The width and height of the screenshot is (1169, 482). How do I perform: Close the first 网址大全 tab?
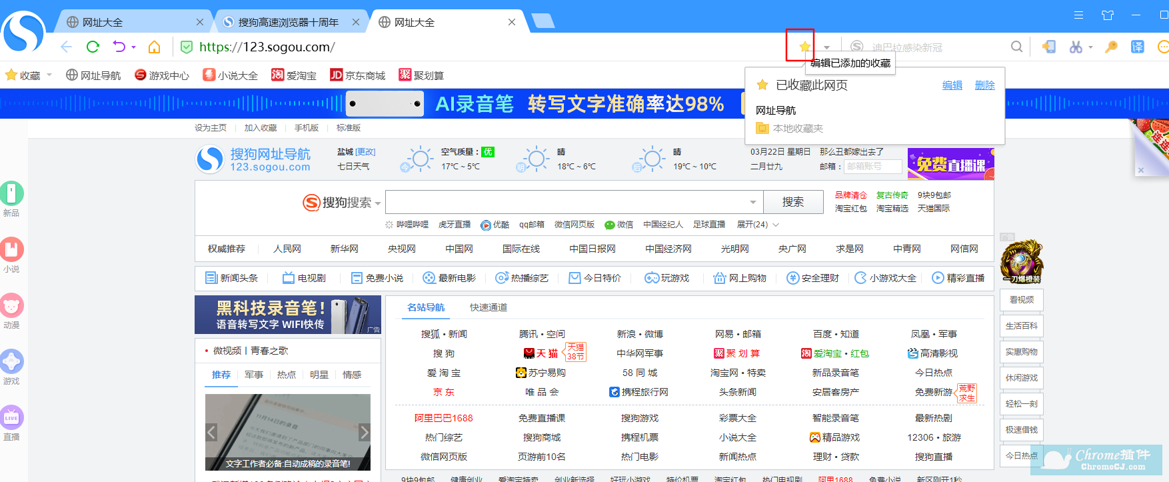(199, 22)
